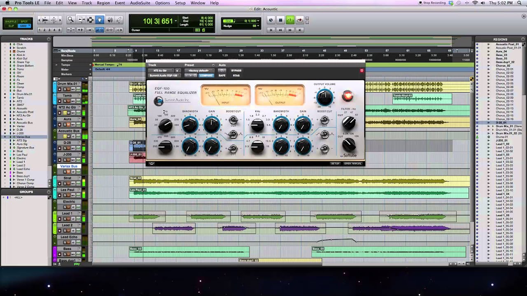Click the Summit Audio logo in plug-in

159,101
